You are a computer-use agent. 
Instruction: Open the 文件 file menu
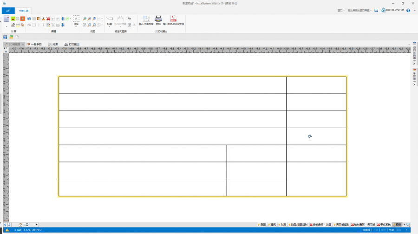(8, 10)
